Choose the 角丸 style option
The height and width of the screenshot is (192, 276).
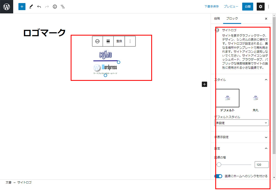point(256,98)
